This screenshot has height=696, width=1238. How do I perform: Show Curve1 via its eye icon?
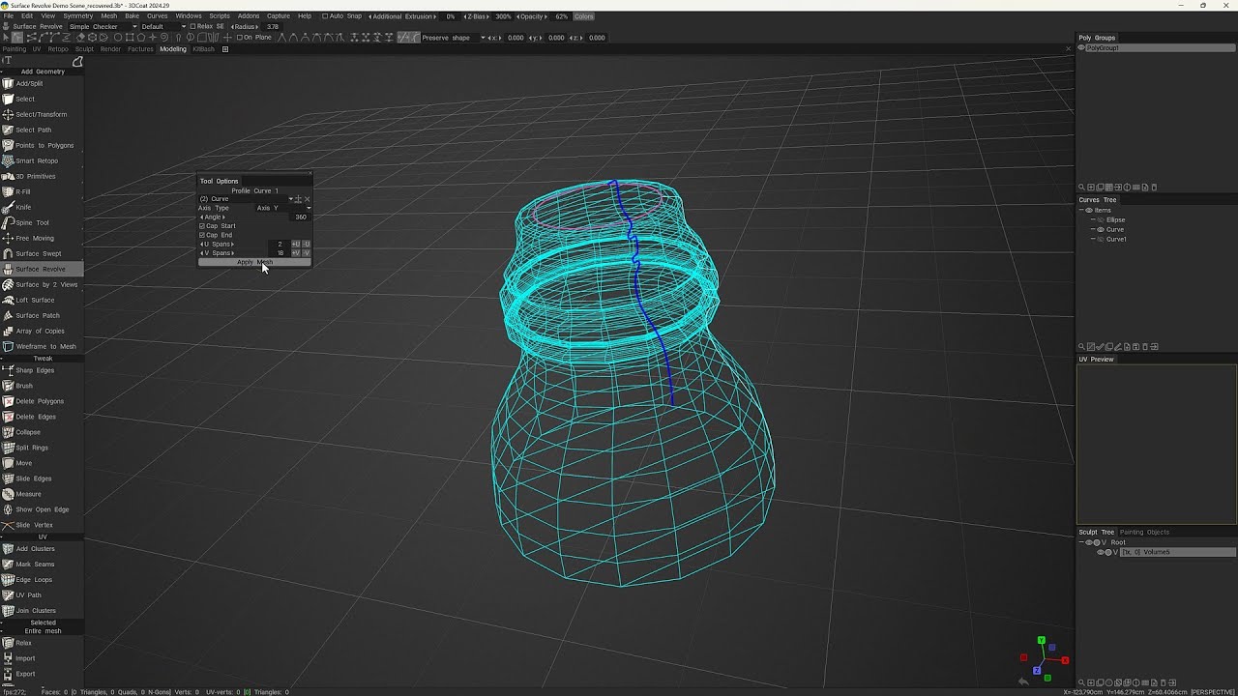(1100, 240)
